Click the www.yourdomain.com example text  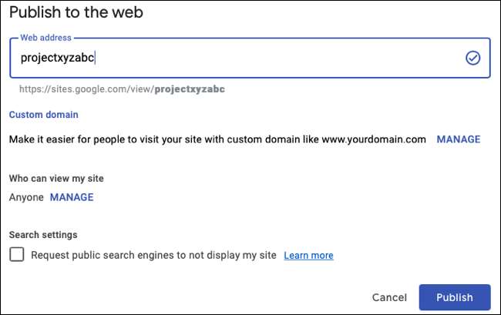pyautogui.click(x=373, y=139)
